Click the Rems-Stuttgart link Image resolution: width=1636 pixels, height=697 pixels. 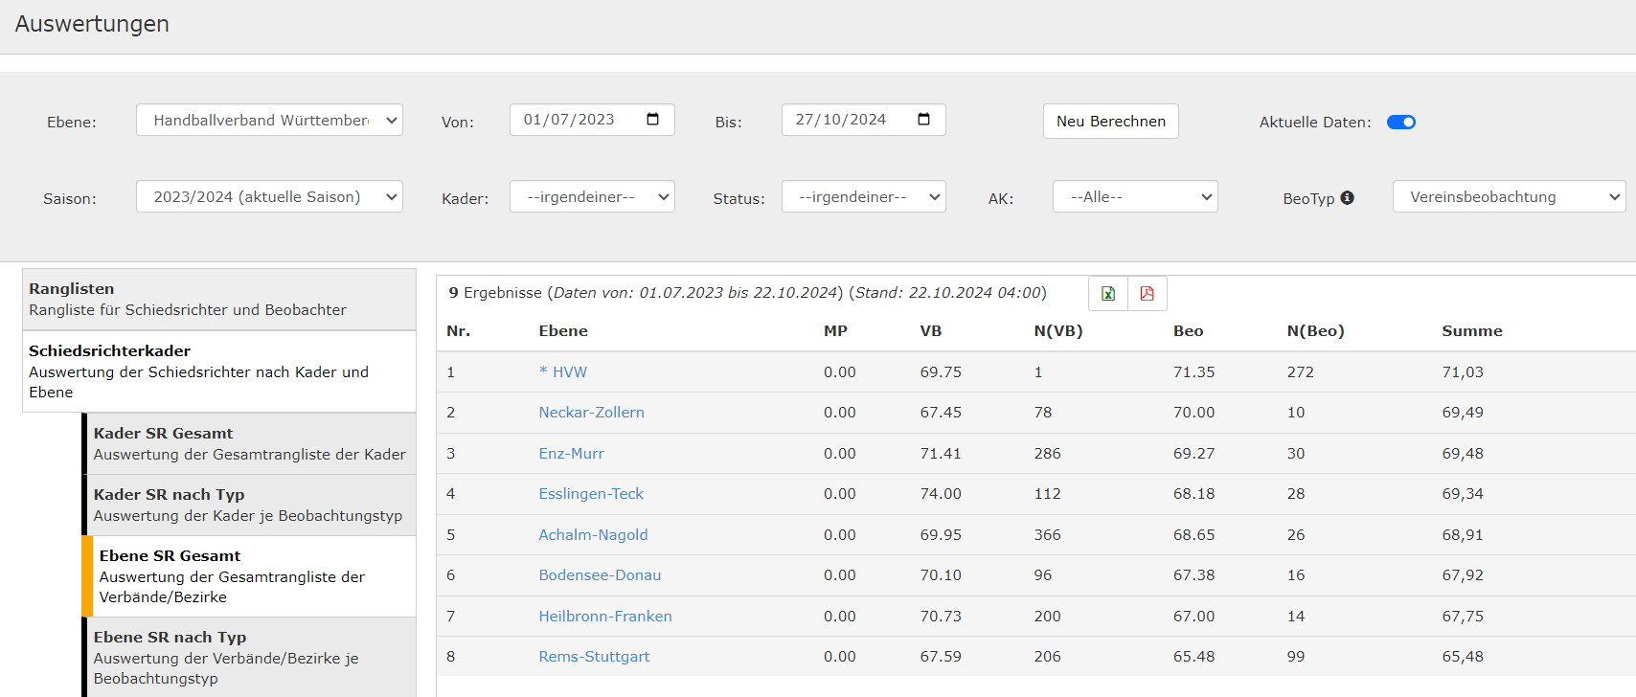pos(594,657)
